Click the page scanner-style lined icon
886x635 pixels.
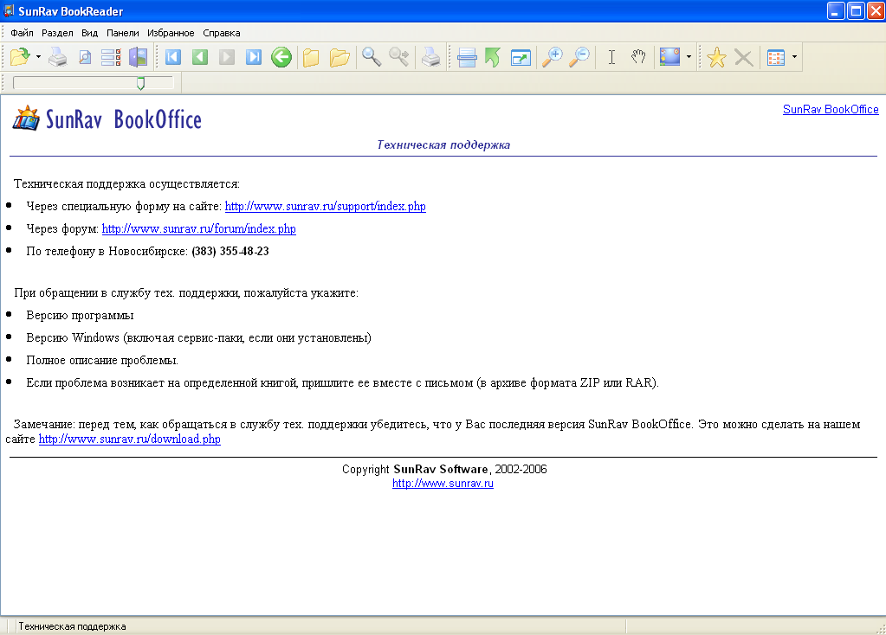[467, 57]
